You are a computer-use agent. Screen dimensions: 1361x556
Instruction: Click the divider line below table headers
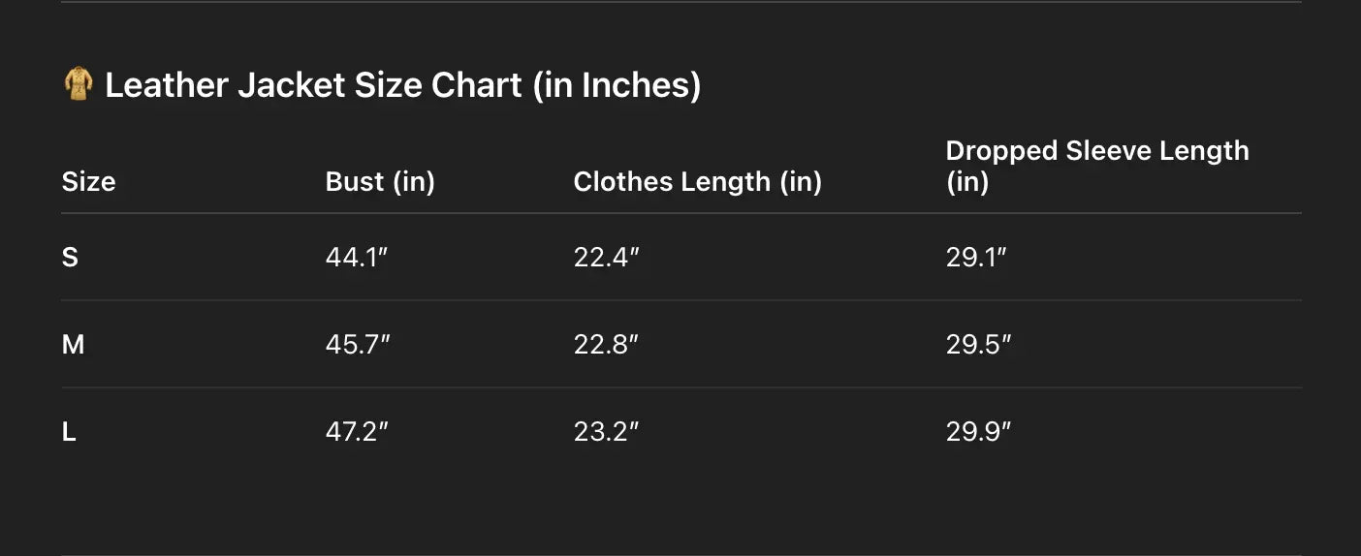point(680,213)
